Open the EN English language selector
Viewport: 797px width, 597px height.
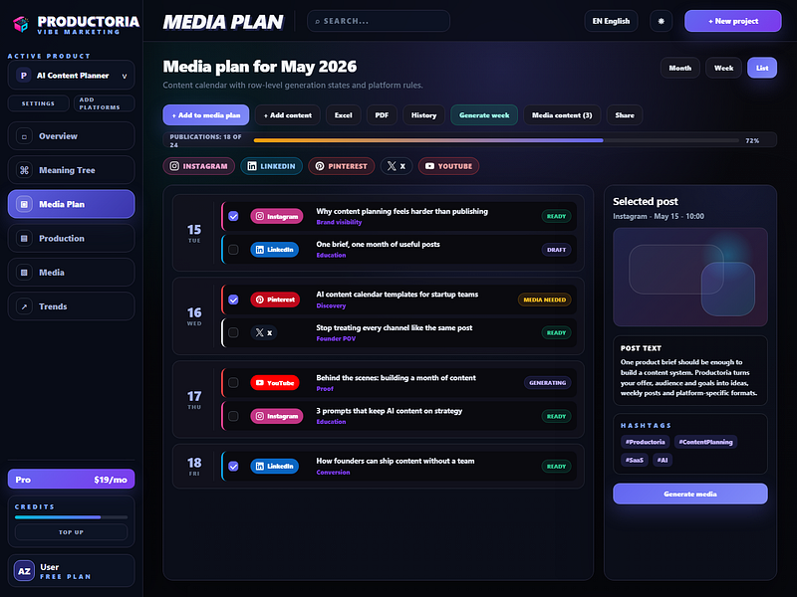(611, 21)
